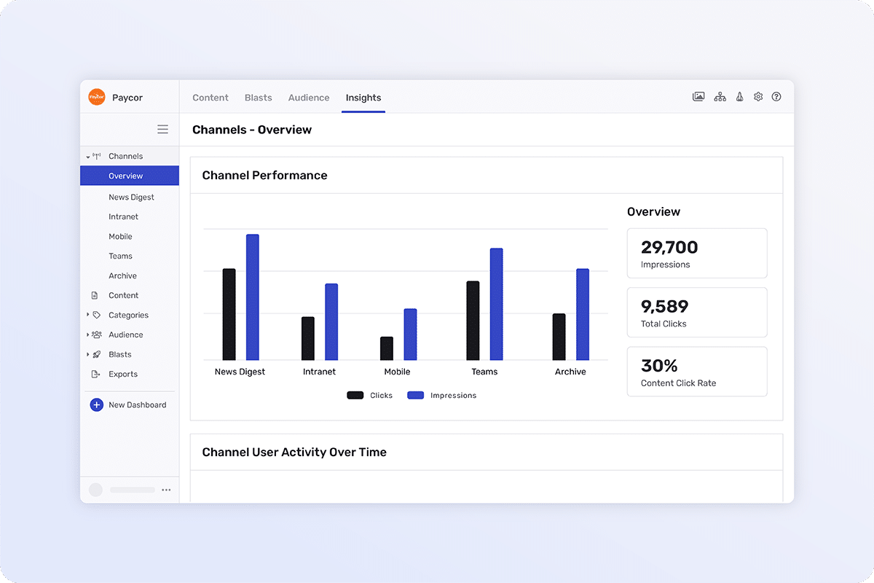Viewport: 874px width, 583px height.
Task: Click the rocket launch icon in header
Action: [x=739, y=96]
